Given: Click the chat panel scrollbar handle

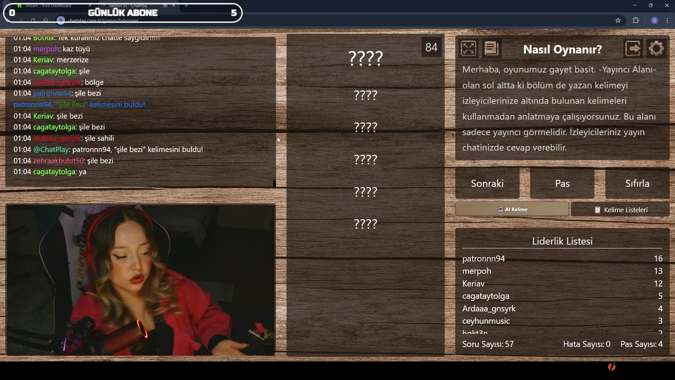Looking at the screenshot, I should pos(274,183).
